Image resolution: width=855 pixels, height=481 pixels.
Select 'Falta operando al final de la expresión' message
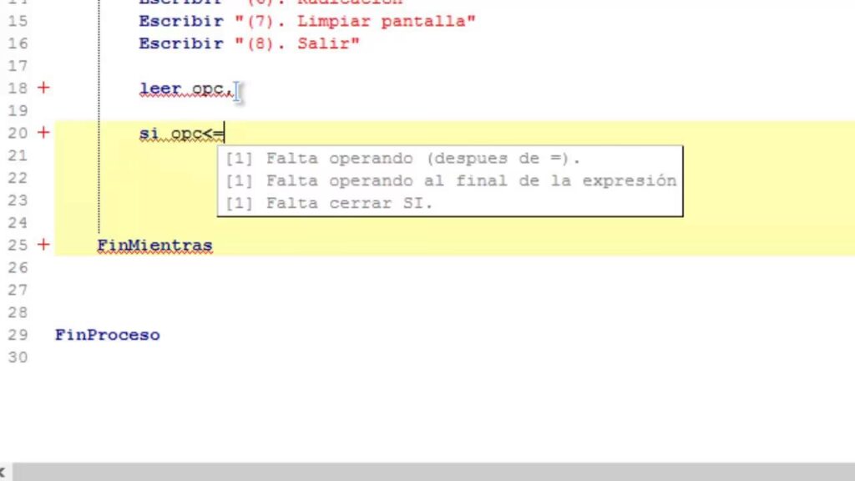[x=451, y=180]
